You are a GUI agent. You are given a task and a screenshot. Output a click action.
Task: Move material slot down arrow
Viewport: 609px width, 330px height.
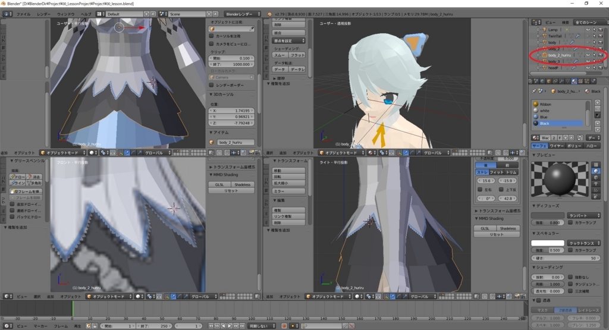(x=598, y=130)
